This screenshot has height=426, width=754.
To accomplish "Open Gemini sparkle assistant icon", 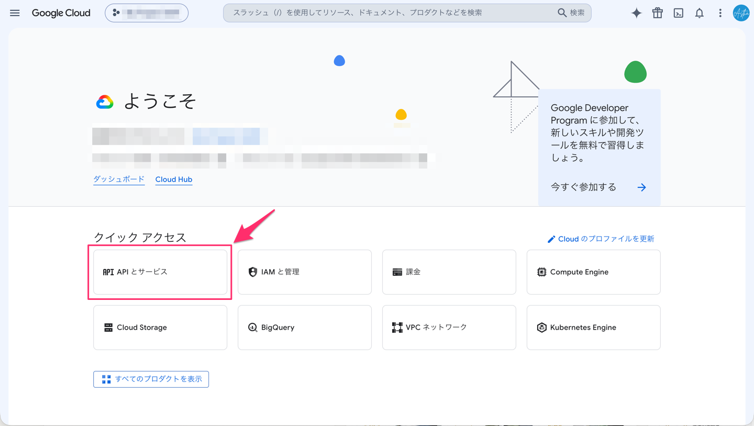I will tap(636, 13).
